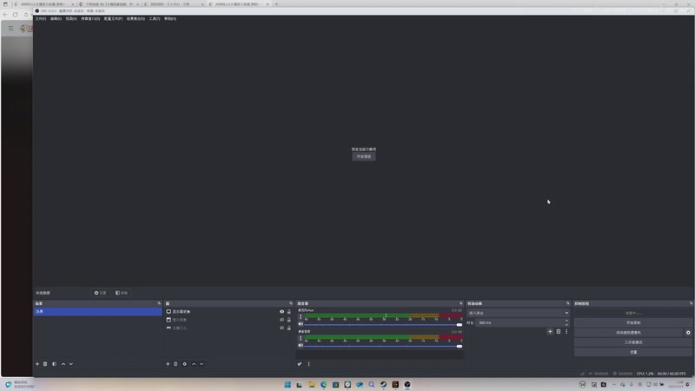Toggle lock on the gamepad-icon source
The width and height of the screenshot is (695, 391).
point(289,328)
